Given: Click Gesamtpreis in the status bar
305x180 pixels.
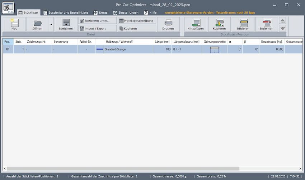Looking at the screenshot, I should click(211, 176).
